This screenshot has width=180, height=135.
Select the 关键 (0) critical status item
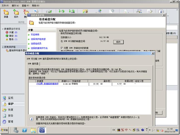(11, 32)
